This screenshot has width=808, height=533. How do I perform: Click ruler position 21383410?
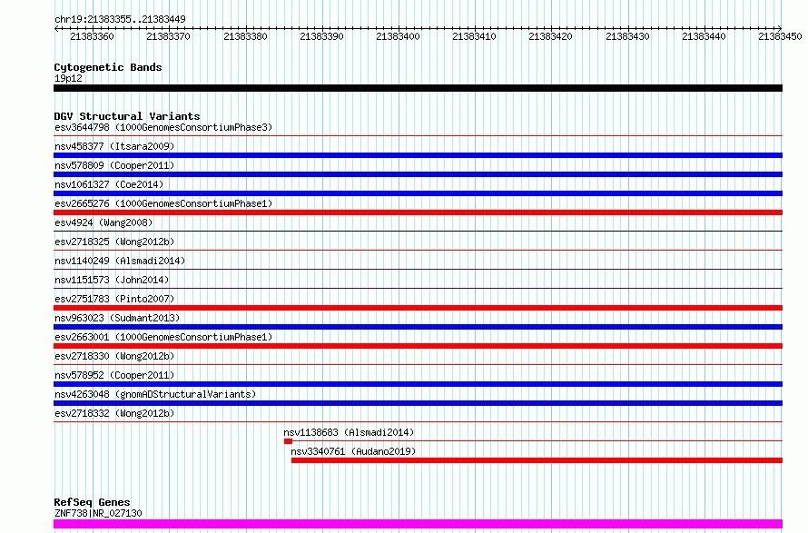tap(474, 36)
